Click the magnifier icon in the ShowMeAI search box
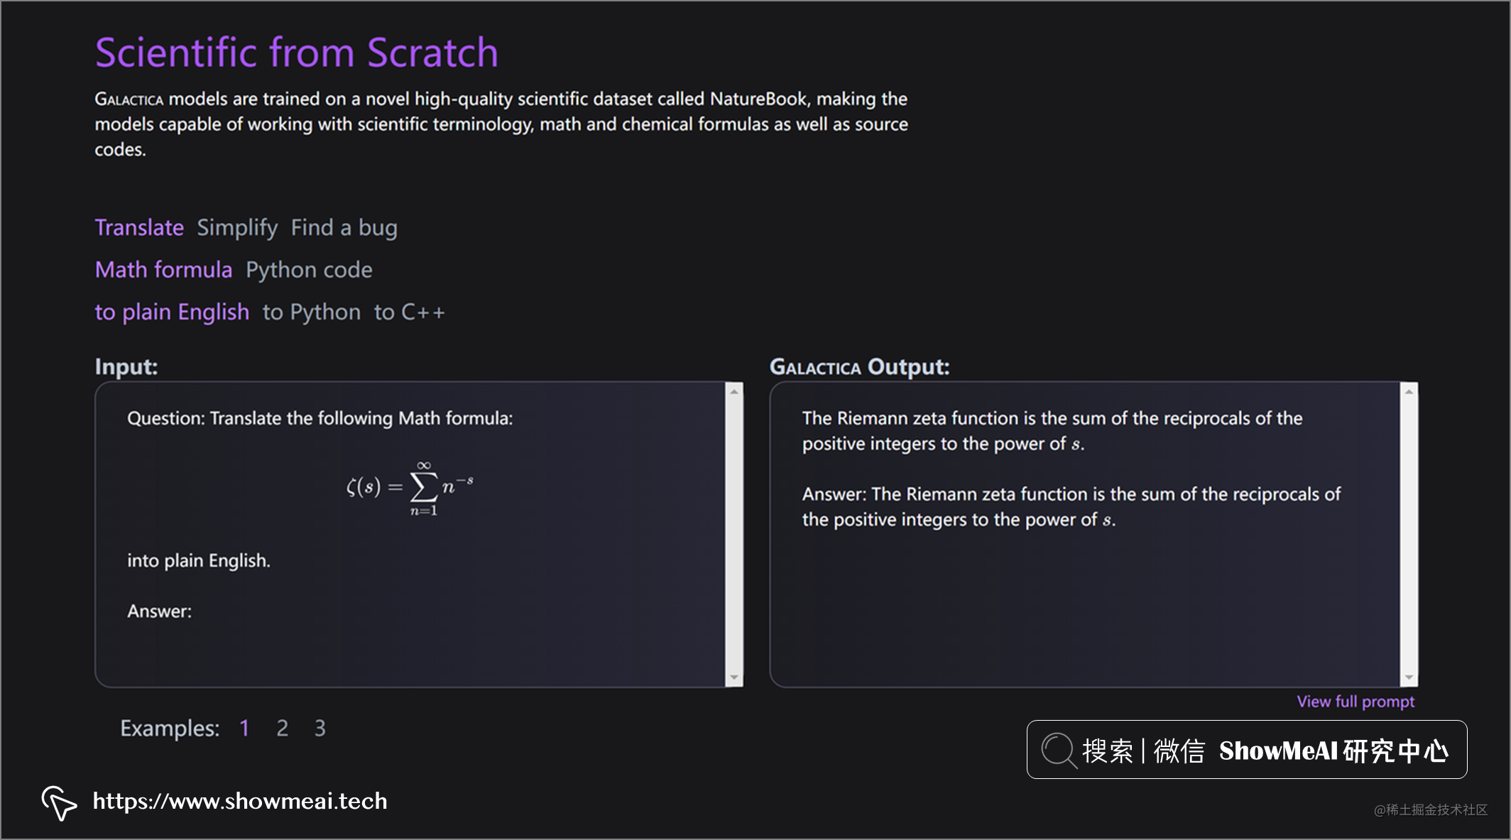Image resolution: width=1511 pixels, height=840 pixels. (x=1059, y=750)
